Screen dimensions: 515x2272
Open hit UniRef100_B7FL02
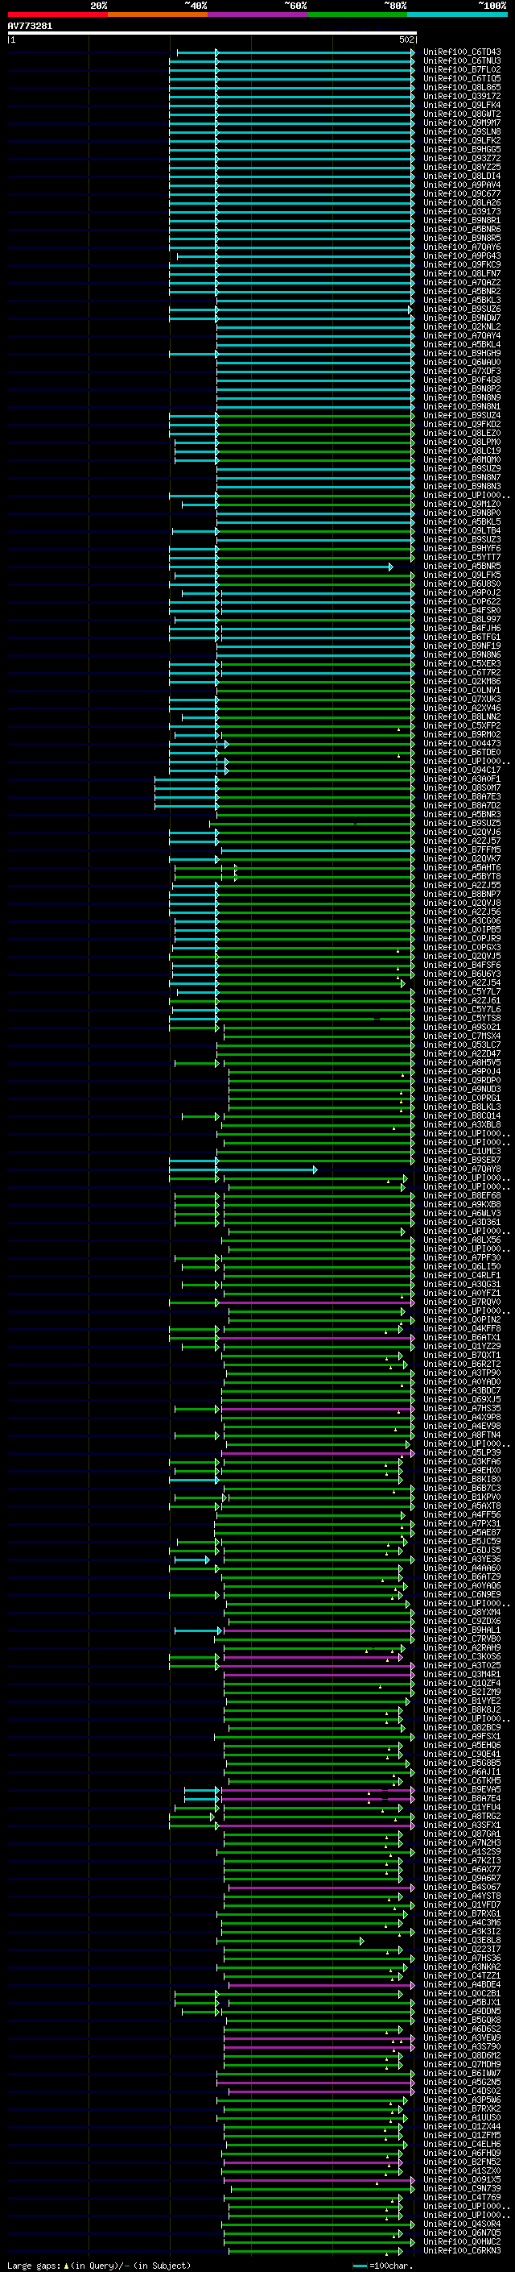coord(462,69)
